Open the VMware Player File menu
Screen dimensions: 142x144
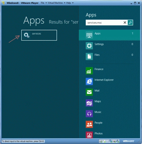tap(43, 3)
